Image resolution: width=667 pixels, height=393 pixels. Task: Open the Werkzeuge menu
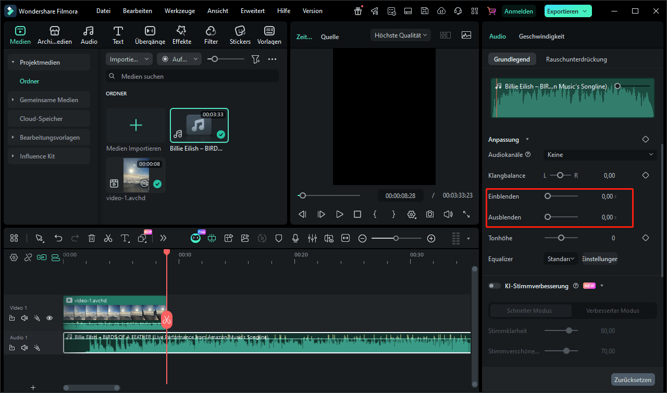tap(179, 11)
